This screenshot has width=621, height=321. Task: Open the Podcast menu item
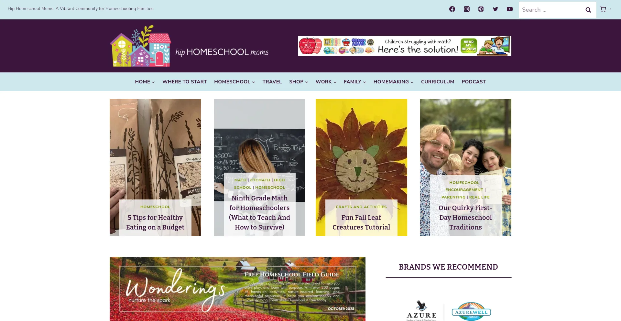pyautogui.click(x=474, y=82)
